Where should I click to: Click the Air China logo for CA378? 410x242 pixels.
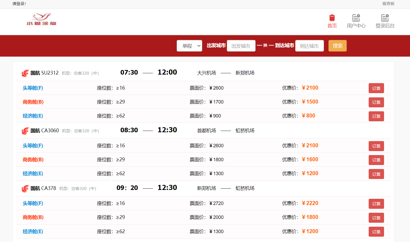pyautogui.click(x=25, y=189)
